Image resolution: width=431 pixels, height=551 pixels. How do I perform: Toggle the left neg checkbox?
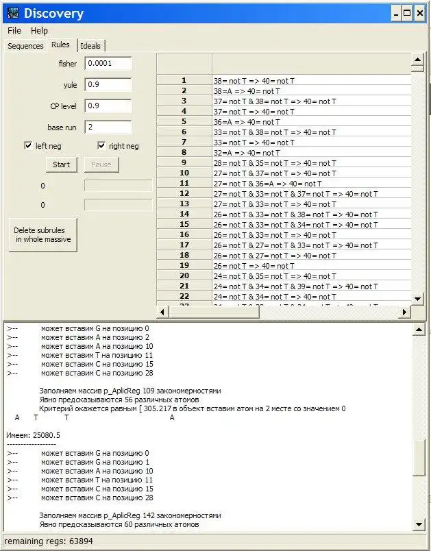29,145
